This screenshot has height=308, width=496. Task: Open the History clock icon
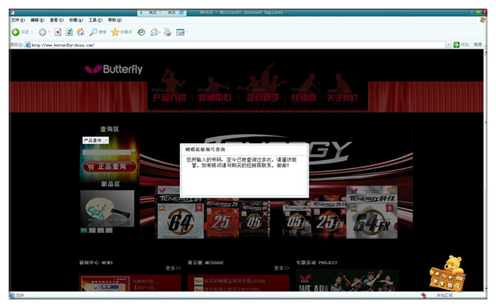141,32
